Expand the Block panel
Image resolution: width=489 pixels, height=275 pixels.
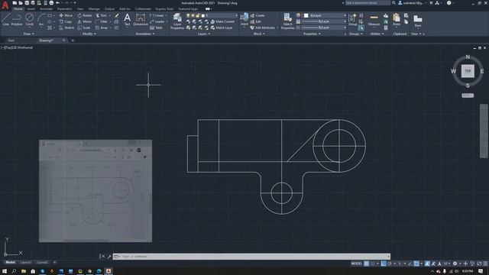(x=259, y=34)
